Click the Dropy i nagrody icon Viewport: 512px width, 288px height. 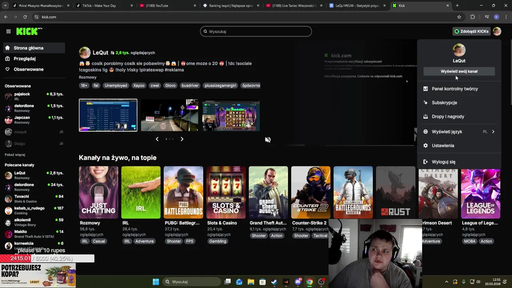[x=426, y=116]
